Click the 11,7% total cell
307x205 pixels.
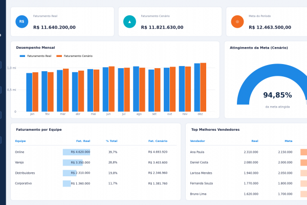point(113,183)
